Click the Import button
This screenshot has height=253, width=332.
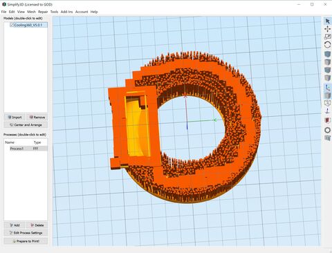coord(15,118)
